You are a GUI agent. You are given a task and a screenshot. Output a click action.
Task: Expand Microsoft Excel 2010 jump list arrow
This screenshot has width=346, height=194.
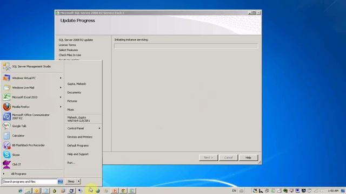(x=61, y=97)
